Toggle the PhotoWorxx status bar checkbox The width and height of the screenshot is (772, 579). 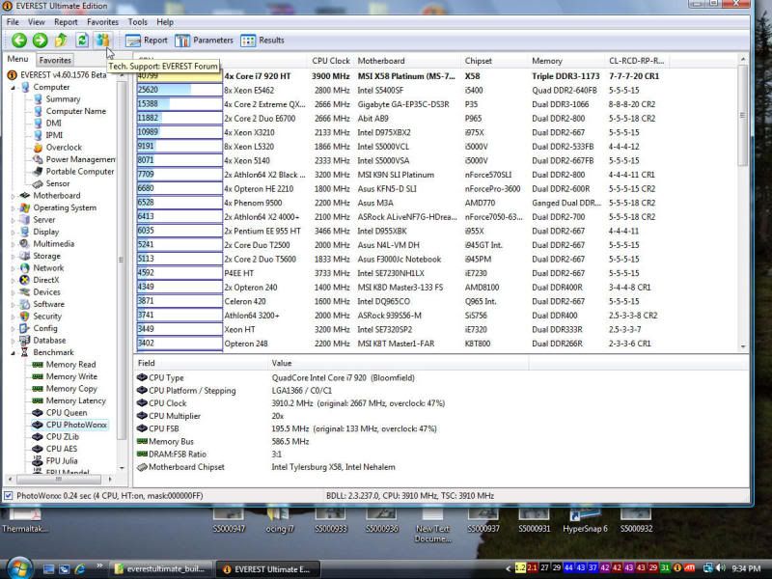coord(9,496)
